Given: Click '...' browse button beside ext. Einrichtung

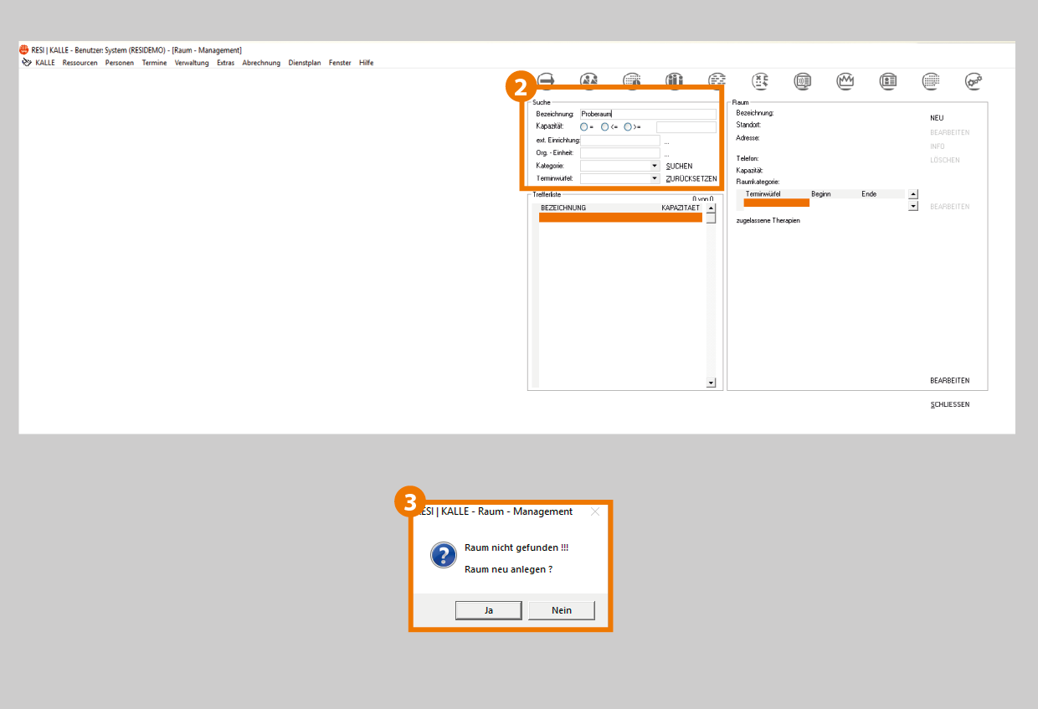Looking at the screenshot, I should click(666, 141).
